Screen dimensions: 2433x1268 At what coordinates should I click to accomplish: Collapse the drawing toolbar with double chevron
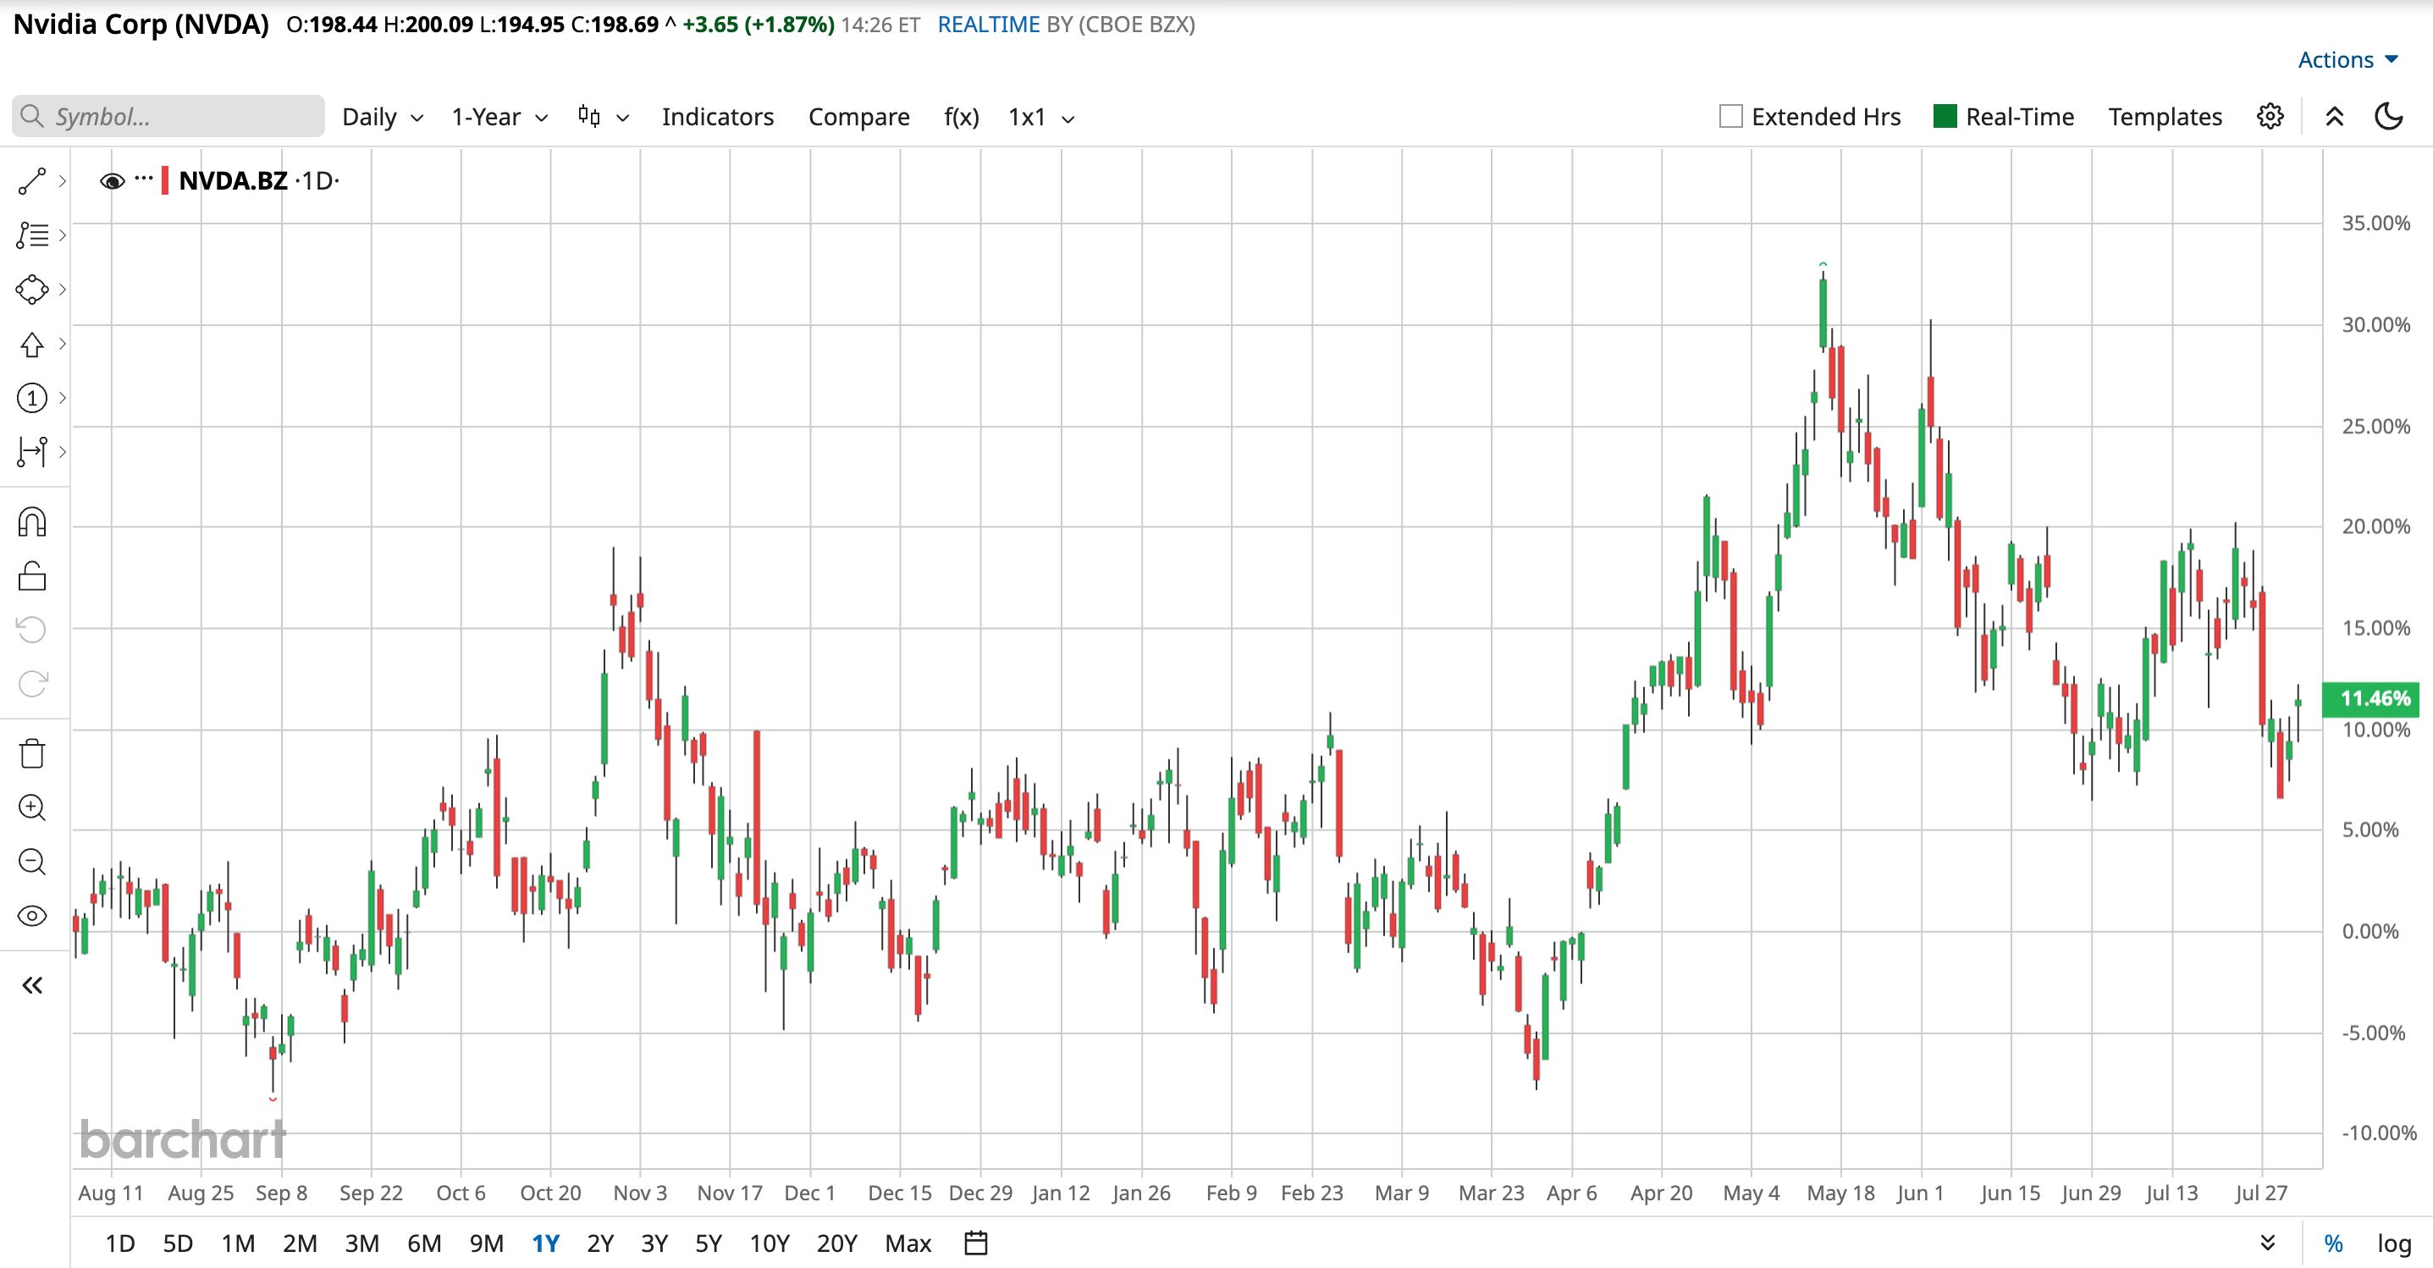pyautogui.click(x=32, y=985)
